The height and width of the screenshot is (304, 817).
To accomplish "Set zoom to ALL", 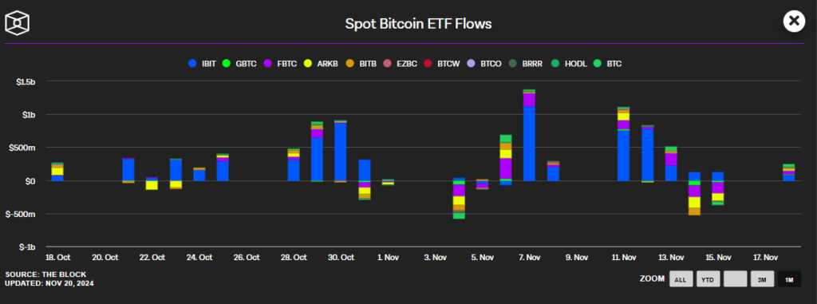I will click(680, 279).
